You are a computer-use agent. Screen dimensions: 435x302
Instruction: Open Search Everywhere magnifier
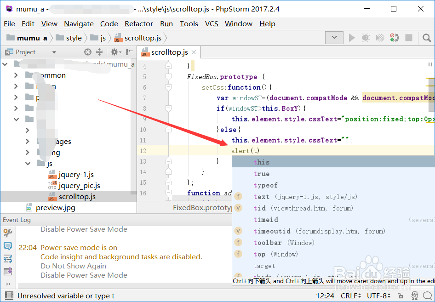[427, 38]
